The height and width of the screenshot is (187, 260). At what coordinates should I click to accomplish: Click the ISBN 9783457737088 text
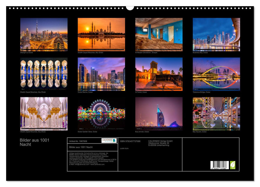tap(130, 141)
